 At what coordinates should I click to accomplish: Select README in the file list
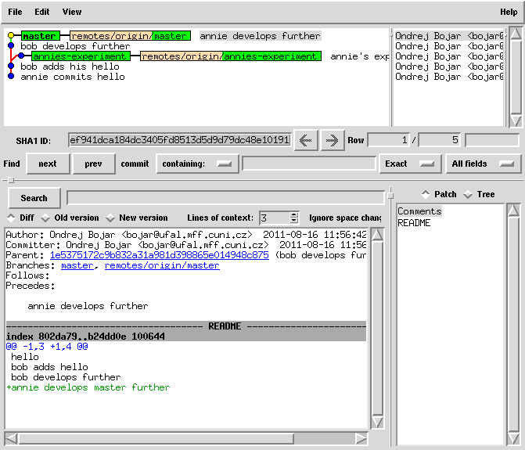(x=414, y=223)
